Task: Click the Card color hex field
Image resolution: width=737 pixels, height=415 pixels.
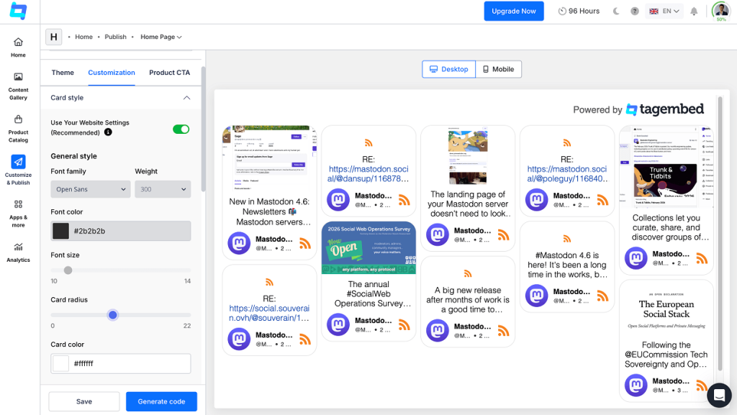Action: click(x=121, y=363)
